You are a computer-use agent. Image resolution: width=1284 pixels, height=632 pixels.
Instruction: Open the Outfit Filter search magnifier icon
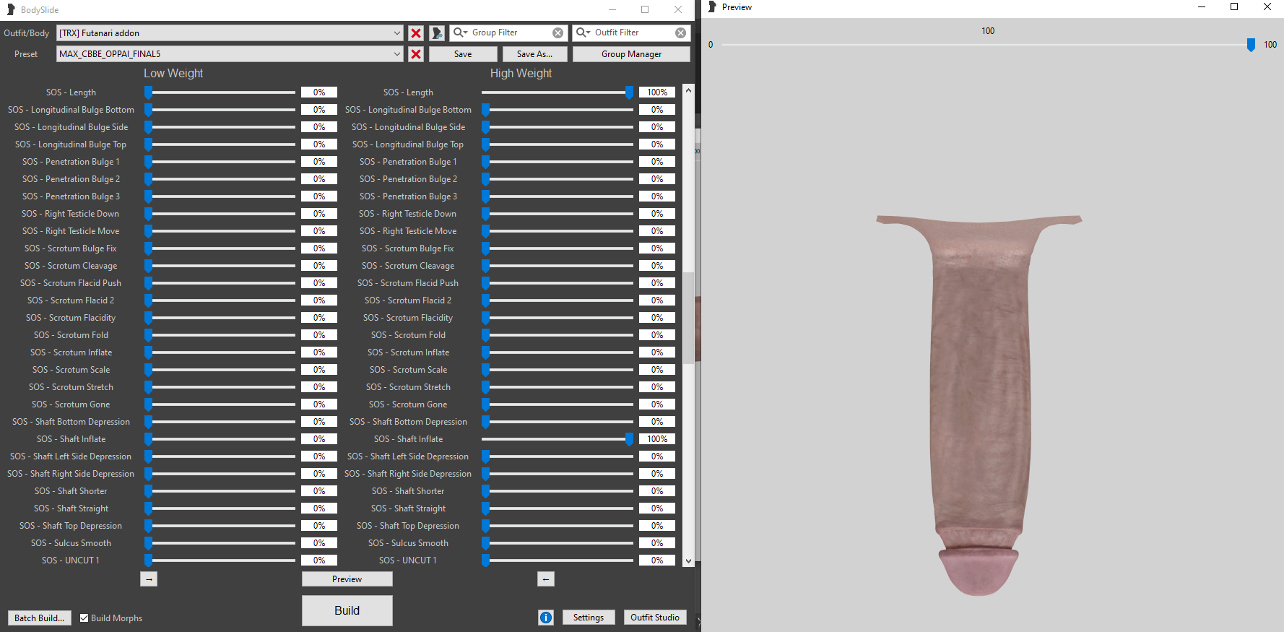click(582, 33)
